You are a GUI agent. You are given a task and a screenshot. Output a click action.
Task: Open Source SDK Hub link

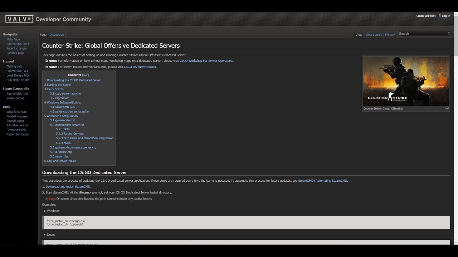[17, 94]
